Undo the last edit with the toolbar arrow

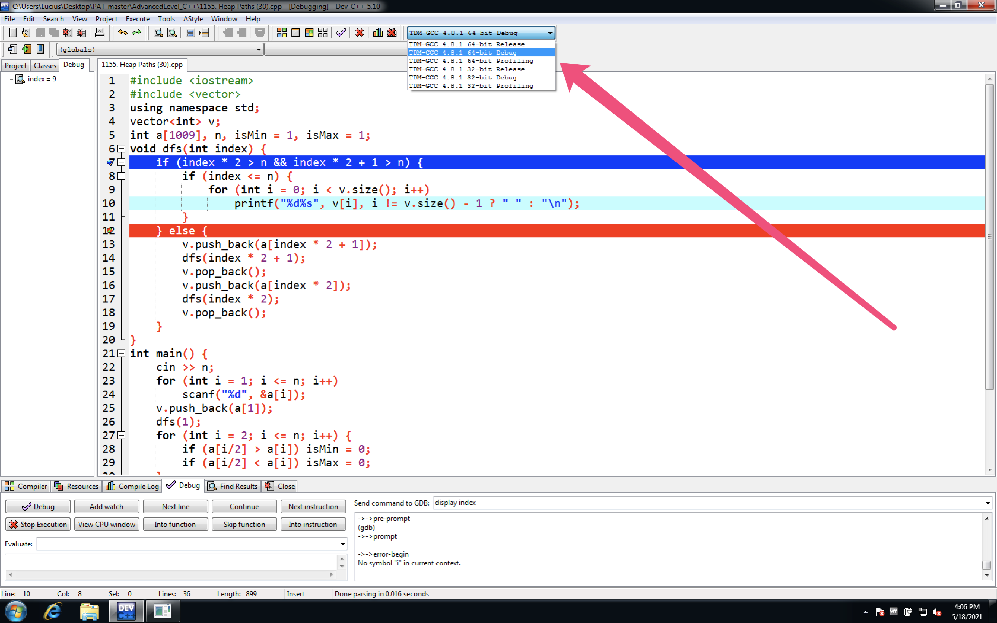[x=123, y=33]
